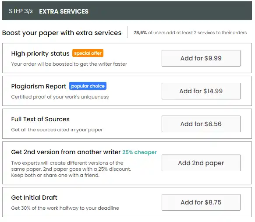Viewport: 255px width, 222px height.
Task: Add Full Text of Sources for $6.56
Action: (x=201, y=124)
